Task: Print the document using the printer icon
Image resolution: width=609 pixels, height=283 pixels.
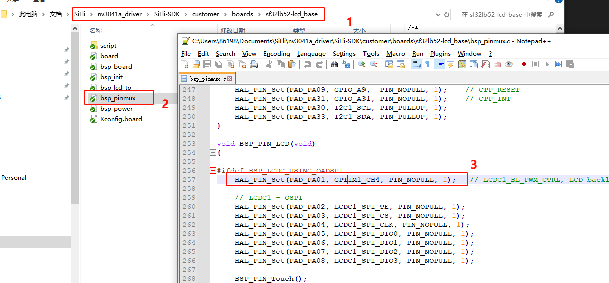Action: [254, 64]
